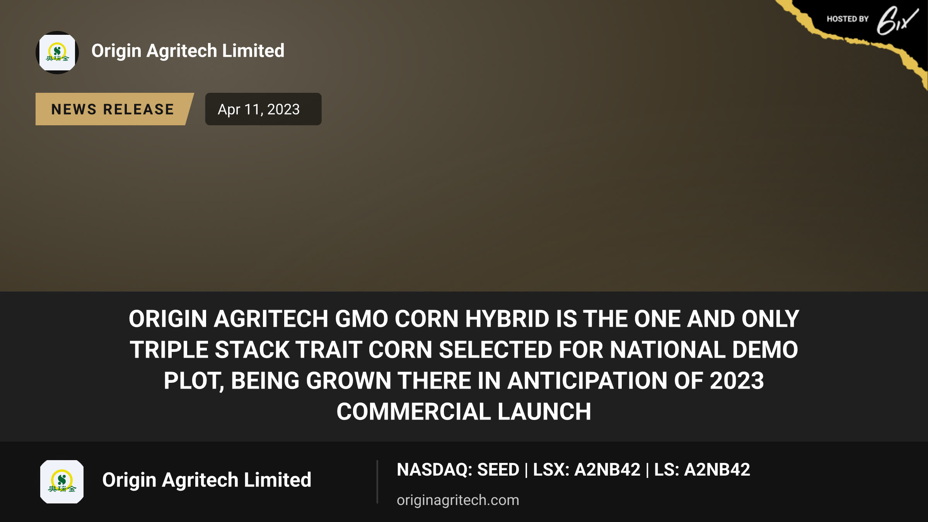
Task: Click the 6ix signature logo
Action: [897, 20]
